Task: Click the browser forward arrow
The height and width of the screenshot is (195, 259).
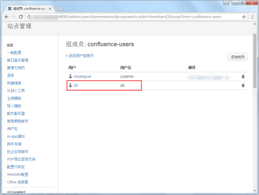Action: point(13,17)
